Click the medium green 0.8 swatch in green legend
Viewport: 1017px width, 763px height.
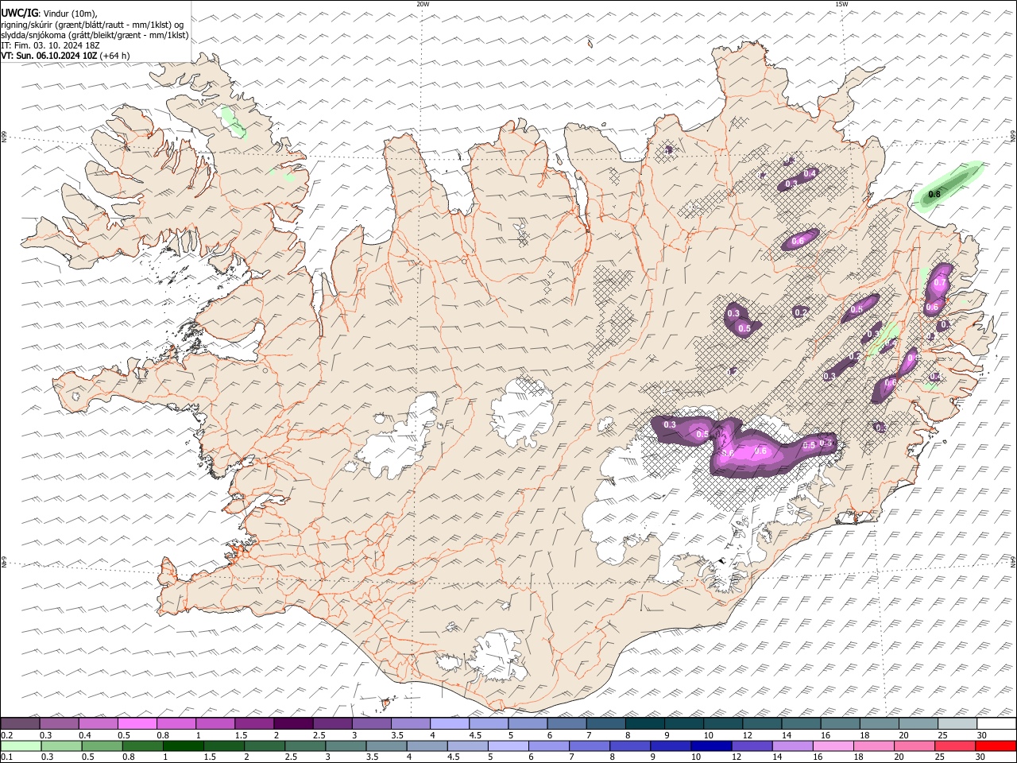(x=143, y=746)
